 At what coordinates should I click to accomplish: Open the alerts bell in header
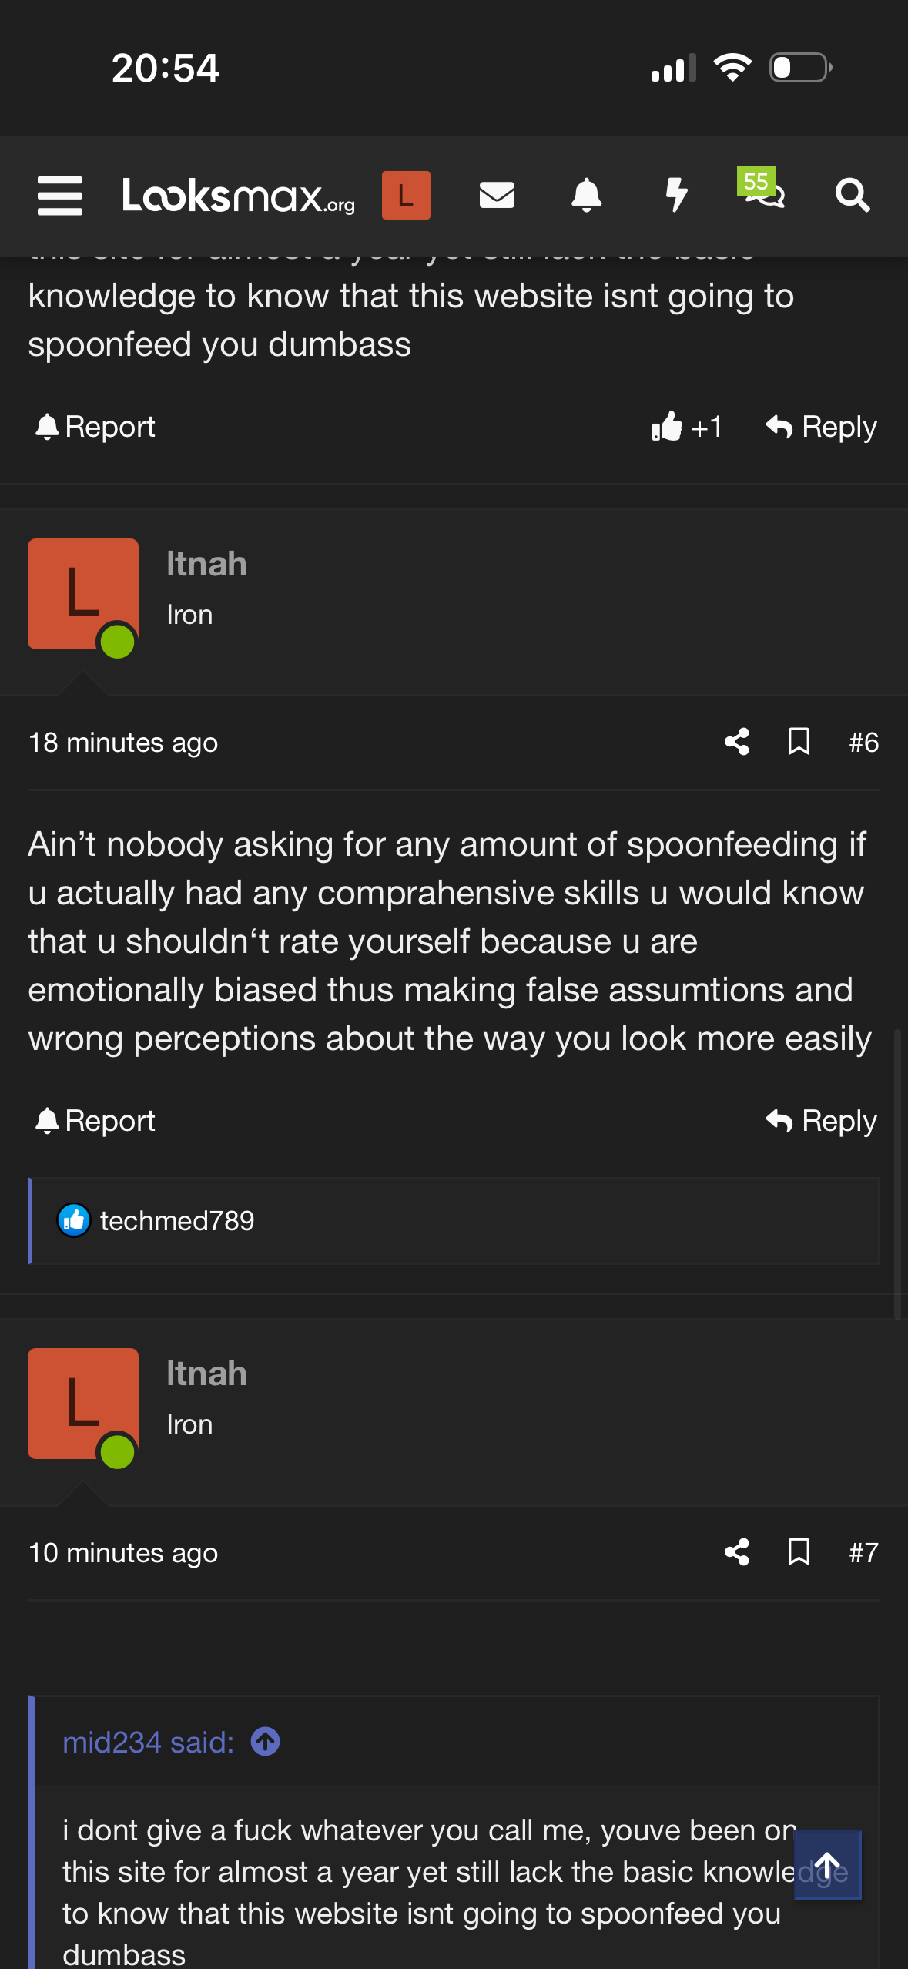pyautogui.click(x=586, y=196)
